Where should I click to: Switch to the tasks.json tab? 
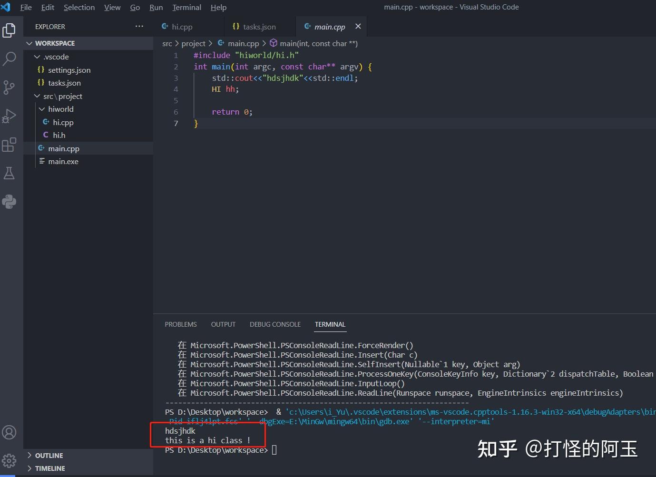(x=258, y=27)
